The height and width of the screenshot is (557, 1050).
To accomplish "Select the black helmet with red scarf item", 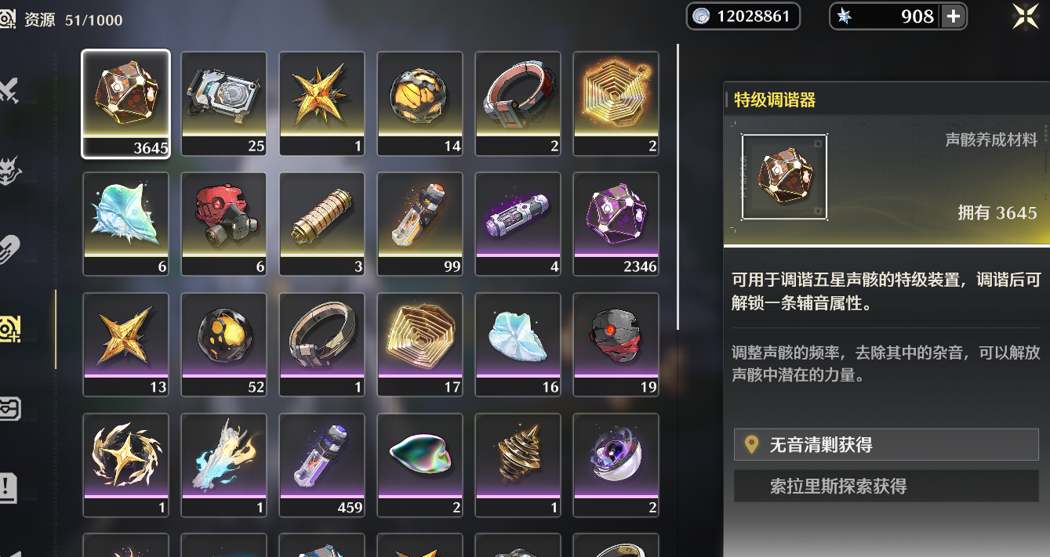I will tap(616, 345).
